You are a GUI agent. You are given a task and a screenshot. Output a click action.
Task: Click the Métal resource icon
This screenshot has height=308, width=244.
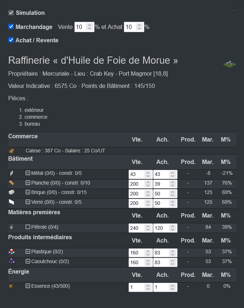tap(11, 173)
